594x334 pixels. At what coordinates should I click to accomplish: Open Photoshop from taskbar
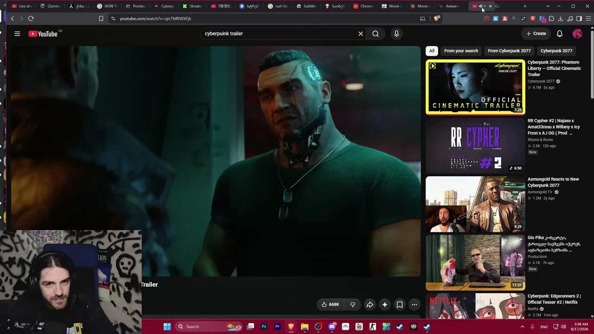pyautogui.click(x=264, y=327)
